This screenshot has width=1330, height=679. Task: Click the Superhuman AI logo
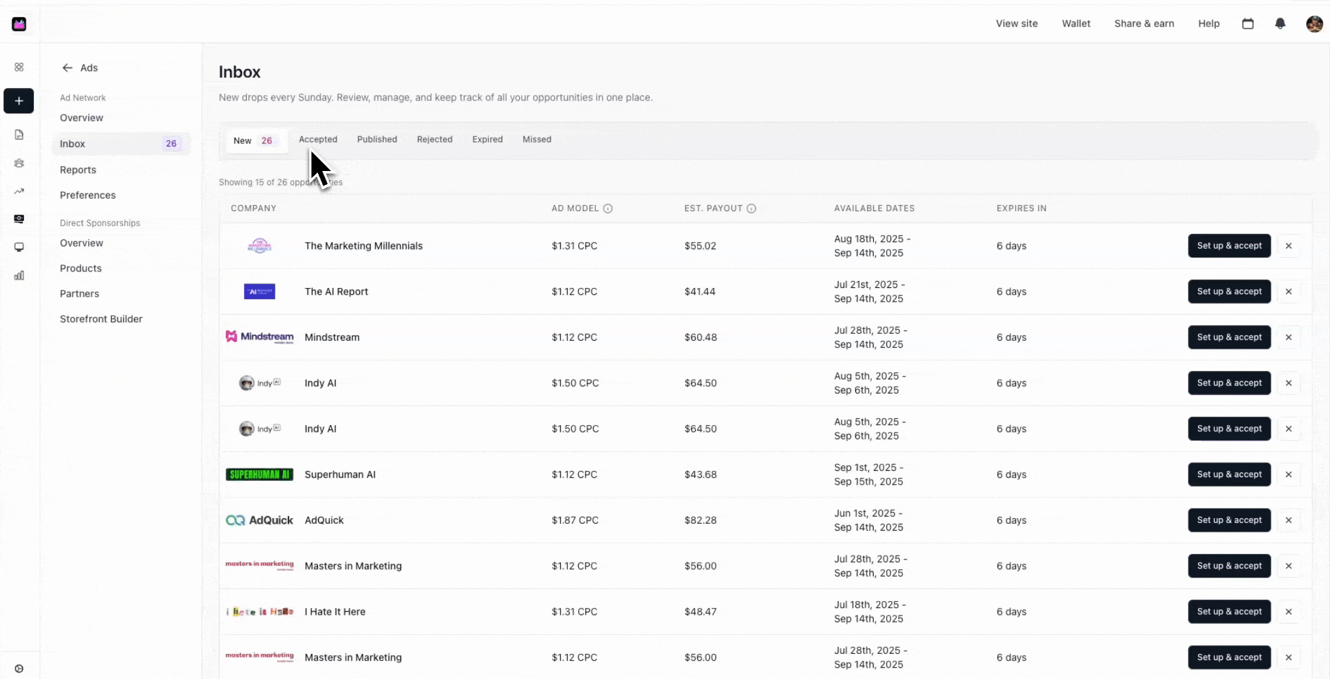click(x=260, y=475)
